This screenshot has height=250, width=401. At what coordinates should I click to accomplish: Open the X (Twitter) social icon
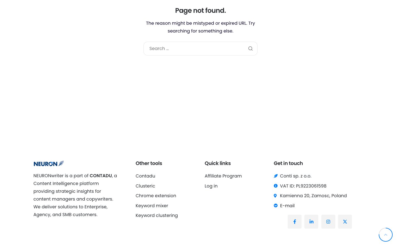pyautogui.click(x=345, y=222)
